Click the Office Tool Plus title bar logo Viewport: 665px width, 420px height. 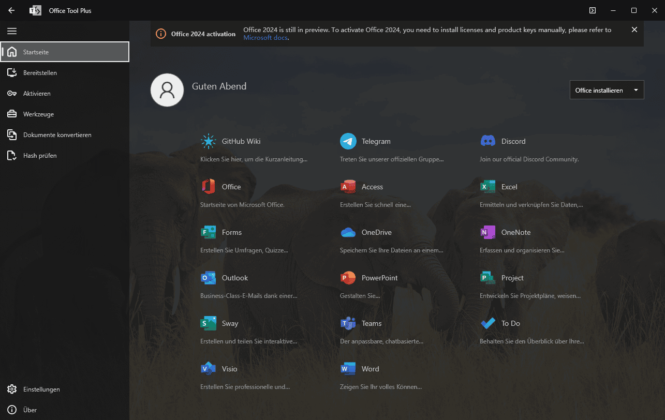[x=35, y=10]
